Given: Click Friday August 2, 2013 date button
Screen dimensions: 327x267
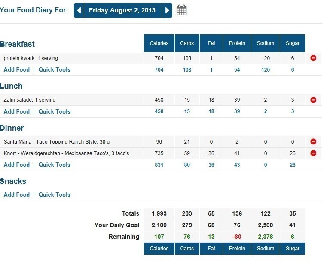Looking at the screenshot, I should click(x=123, y=10).
